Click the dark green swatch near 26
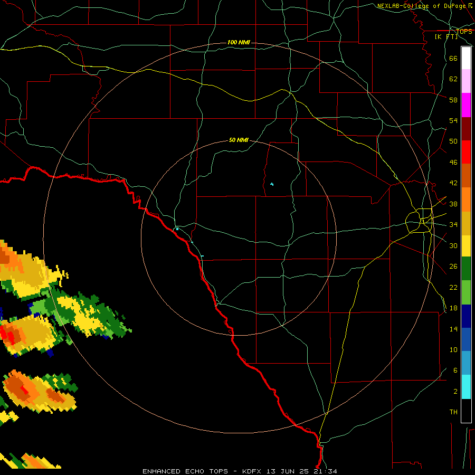The height and width of the screenshot is (475, 475). [466, 269]
